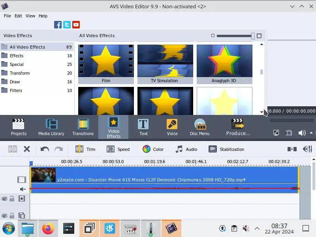Select the TV Simulation effect thumbnail

(165, 64)
